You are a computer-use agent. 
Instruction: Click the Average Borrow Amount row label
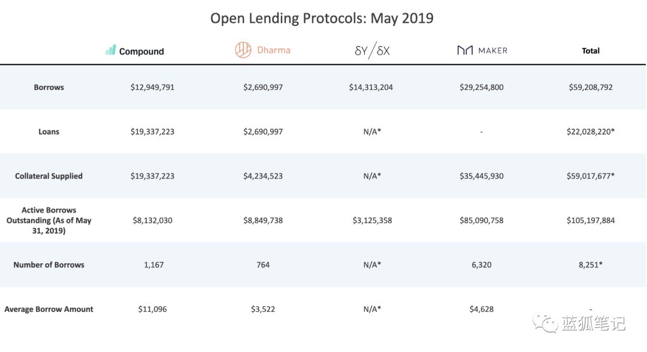49,309
